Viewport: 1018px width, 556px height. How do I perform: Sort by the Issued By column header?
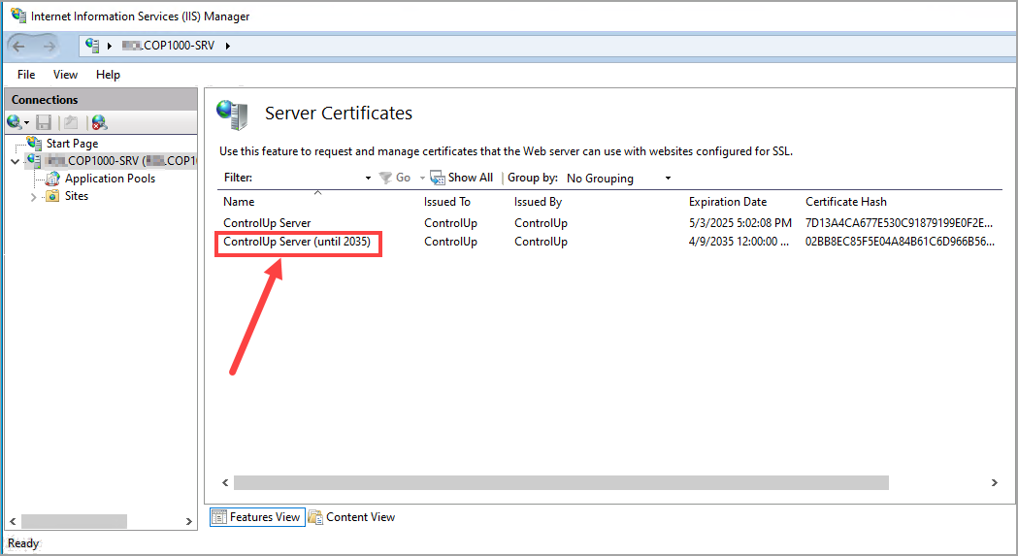[x=538, y=202]
